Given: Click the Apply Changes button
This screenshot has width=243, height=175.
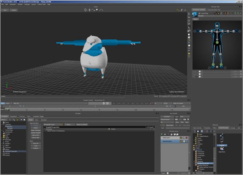Looking at the screenshot, I should pyautogui.click(x=36, y=130).
